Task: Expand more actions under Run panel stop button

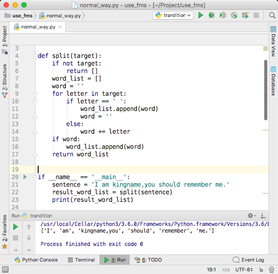Action: point(16,250)
